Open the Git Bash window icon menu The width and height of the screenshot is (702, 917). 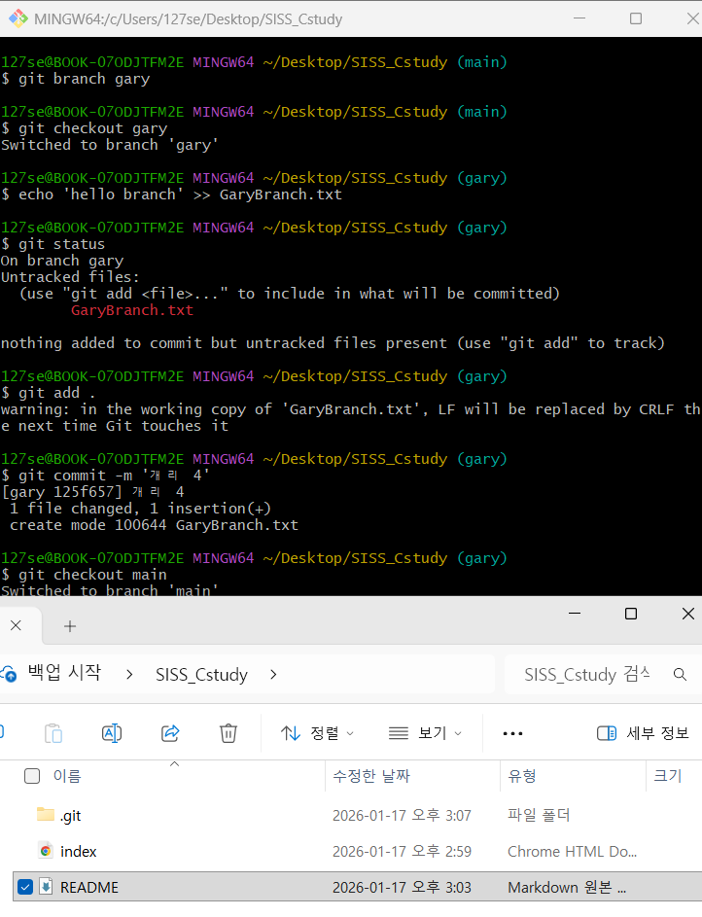[x=17, y=18]
